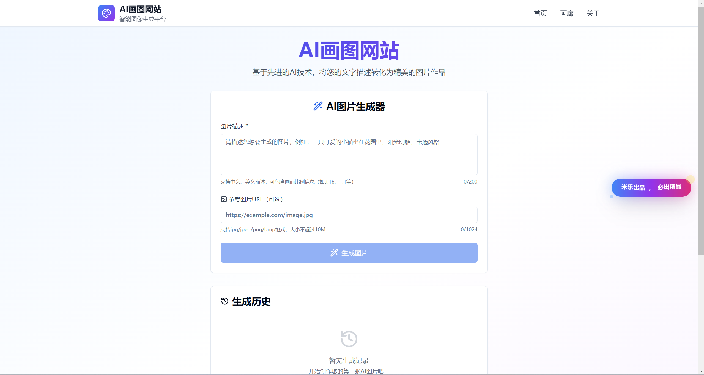Click the 米乐出品，必出精品 floating badge
The image size is (704, 375).
(651, 187)
